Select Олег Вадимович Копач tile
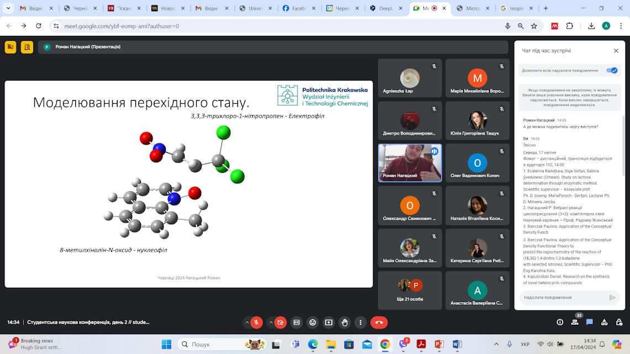The width and height of the screenshot is (630, 354). pyautogui.click(x=477, y=163)
